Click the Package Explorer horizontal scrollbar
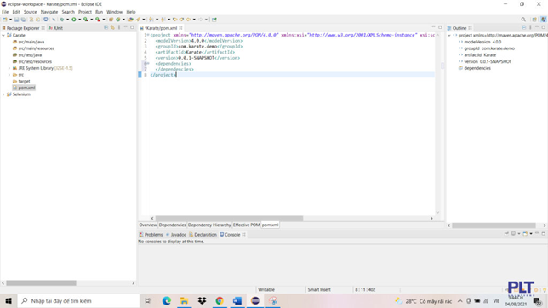The height and width of the screenshot is (308, 548). 41,282
